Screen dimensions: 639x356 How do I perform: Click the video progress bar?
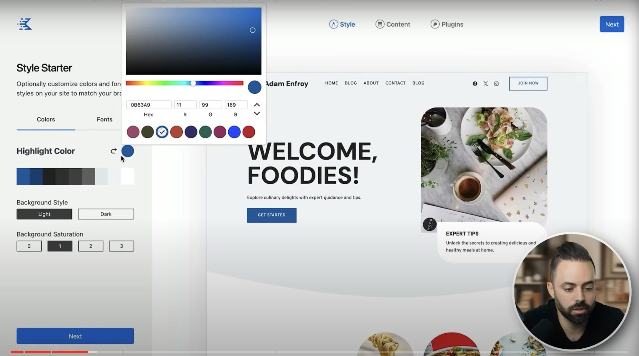(319, 352)
